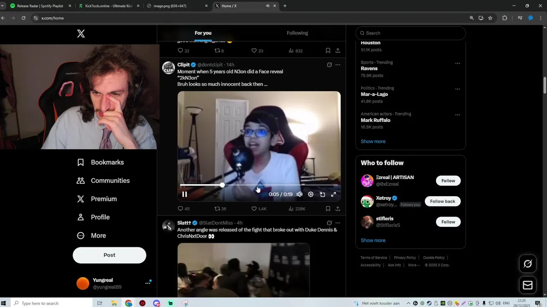The height and width of the screenshot is (307, 547).
Task: Follow Ezreal | ARTISAN
Action: (x=448, y=181)
